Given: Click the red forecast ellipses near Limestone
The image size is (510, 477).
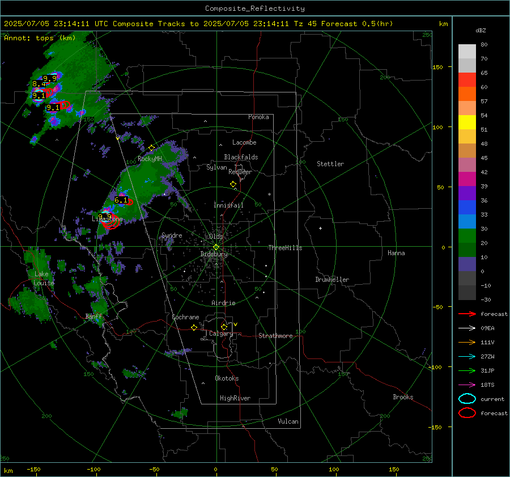Looking at the screenshot, I should pyautogui.click(x=110, y=222).
